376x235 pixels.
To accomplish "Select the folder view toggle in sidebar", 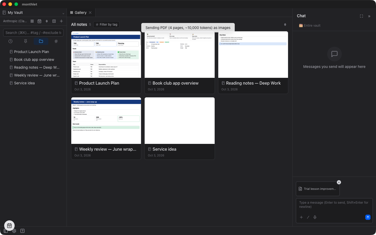I will 41,41.
